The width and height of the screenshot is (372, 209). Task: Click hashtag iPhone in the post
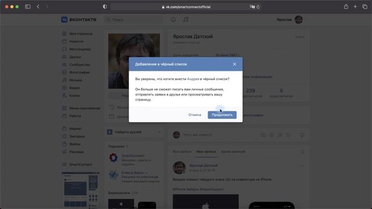(x=179, y=189)
